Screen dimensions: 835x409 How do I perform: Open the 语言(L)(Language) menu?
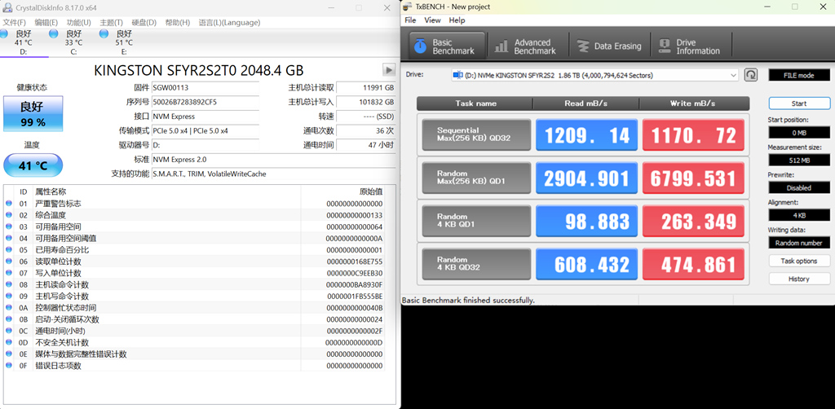pyautogui.click(x=229, y=22)
